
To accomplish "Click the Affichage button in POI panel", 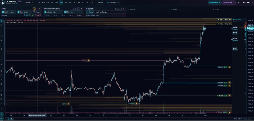I will click(x=36, y=12).
